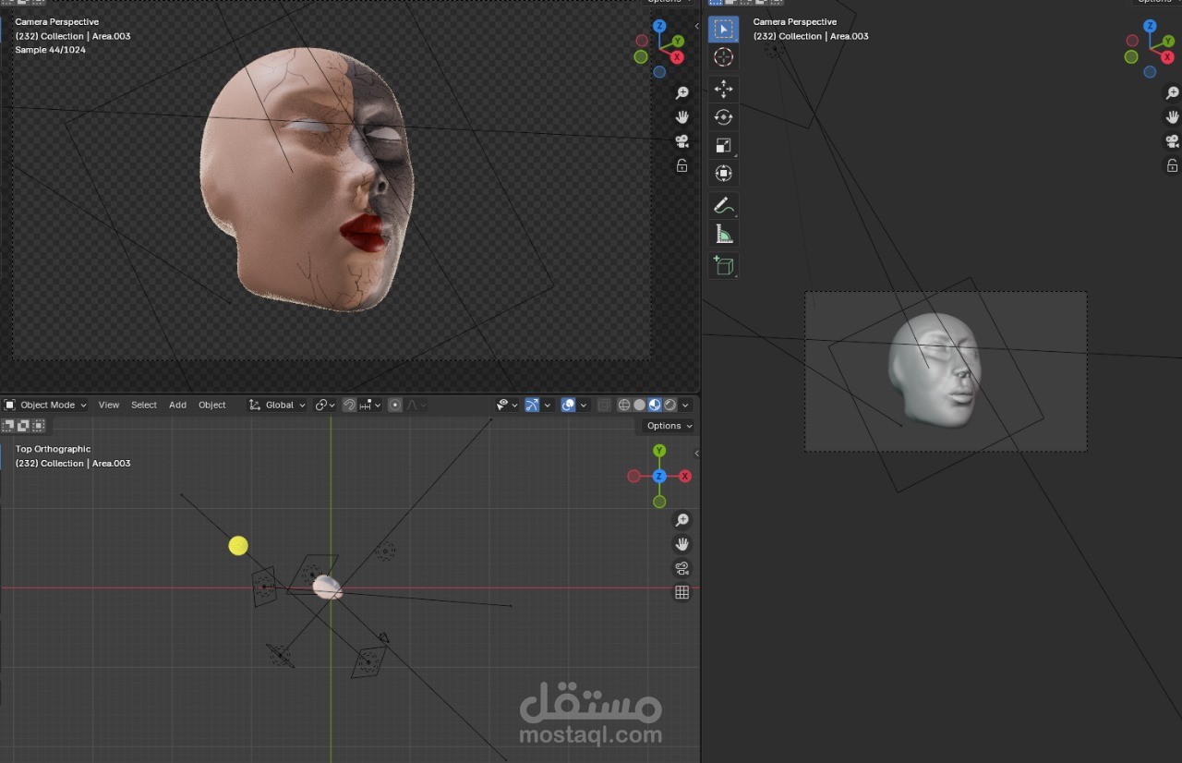Open shading options dropdown arrow
Image resolution: width=1182 pixels, height=763 pixels.
point(685,405)
